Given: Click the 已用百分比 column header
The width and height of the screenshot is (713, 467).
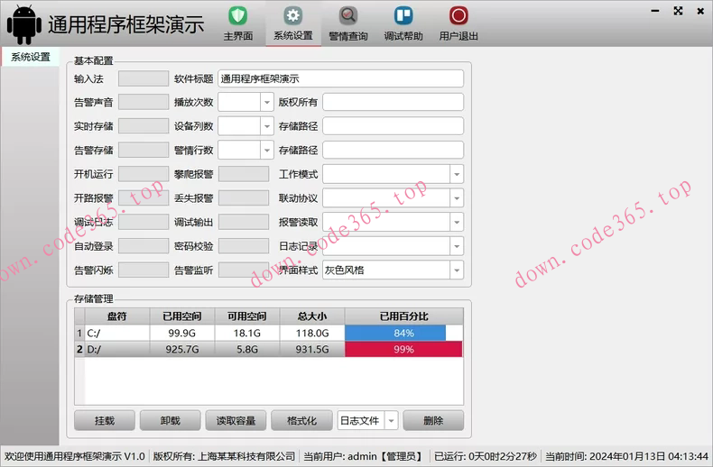Looking at the screenshot, I should (x=403, y=316).
